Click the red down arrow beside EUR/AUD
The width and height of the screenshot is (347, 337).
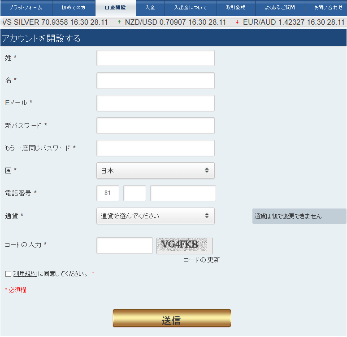click(237, 22)
